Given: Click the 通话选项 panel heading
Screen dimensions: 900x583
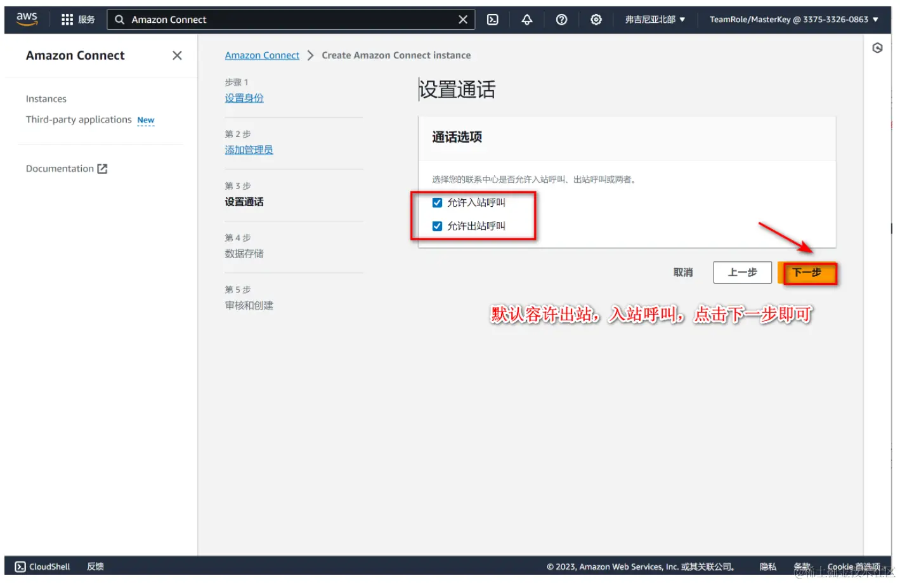Looking at the screenshot, I should [457, 137].
